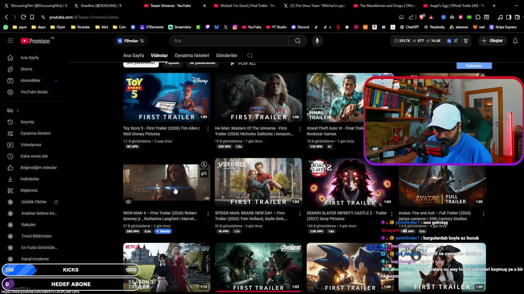
Task: Open options menu for Demon Slayer video
Action: 391,214
